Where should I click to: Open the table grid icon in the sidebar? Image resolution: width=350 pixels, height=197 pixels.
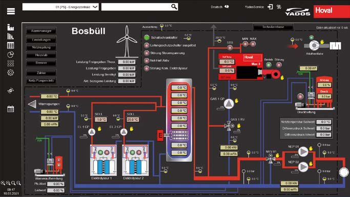(10, 45)
